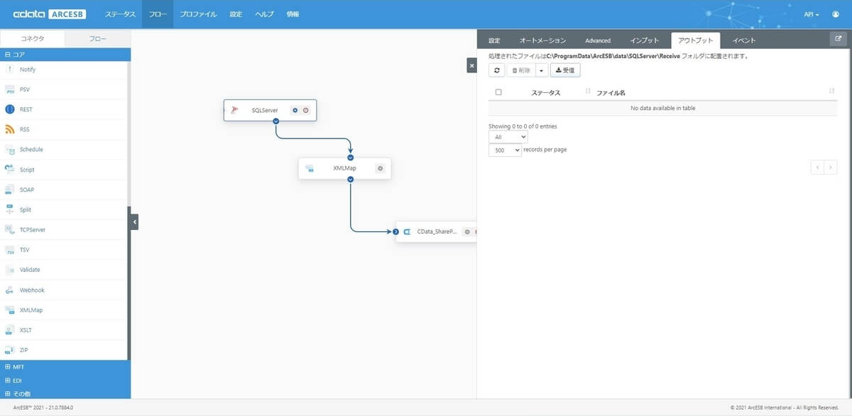The image size is (852, 416).
Task: Open the 500 records per page dropdown
Action: 505,150
